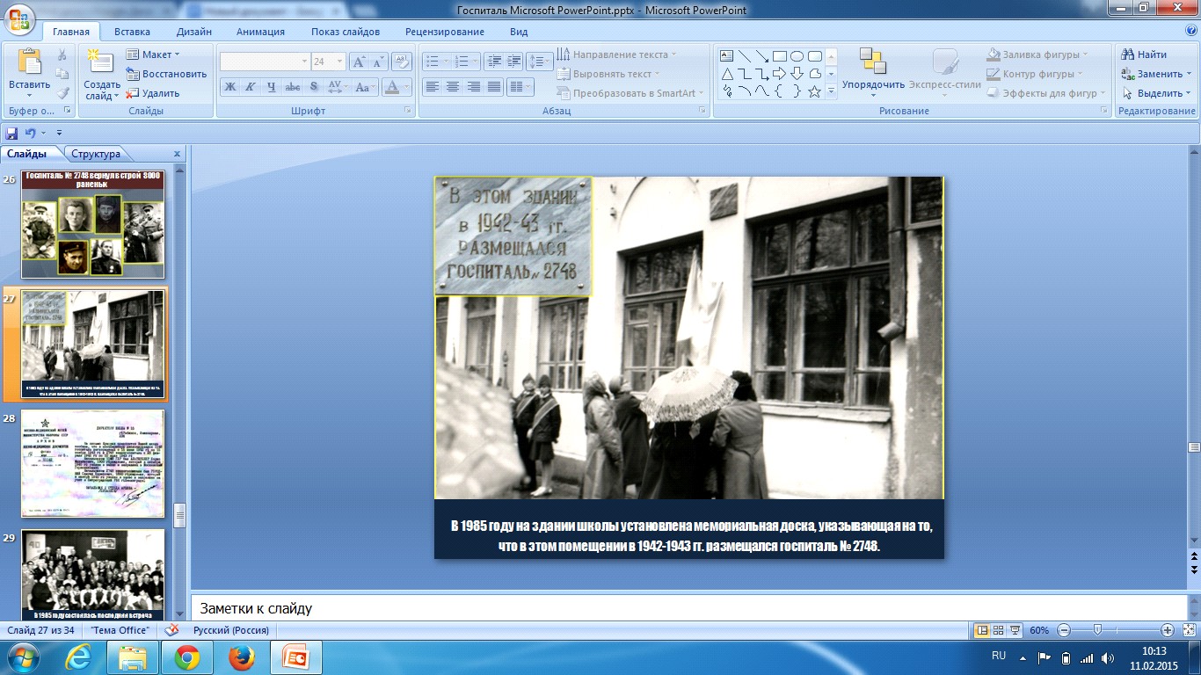Switch to Slide Sorter view
Viewport: 1201px width, 675px height.
coord(999,630)
